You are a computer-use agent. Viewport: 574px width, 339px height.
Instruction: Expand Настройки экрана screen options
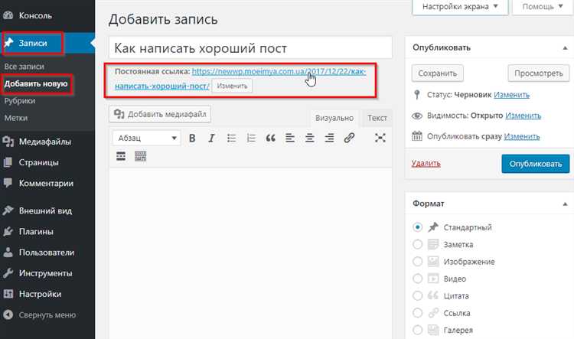coord(460,7)
